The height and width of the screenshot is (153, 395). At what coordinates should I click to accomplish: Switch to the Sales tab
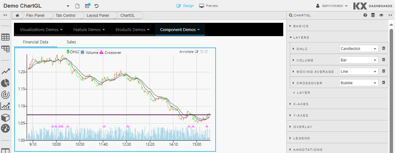(71, 42)
